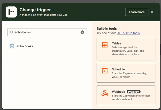Click the Tables title text
Image resolution: width=161 pixels, height=110 pixels.
point(116,43)
